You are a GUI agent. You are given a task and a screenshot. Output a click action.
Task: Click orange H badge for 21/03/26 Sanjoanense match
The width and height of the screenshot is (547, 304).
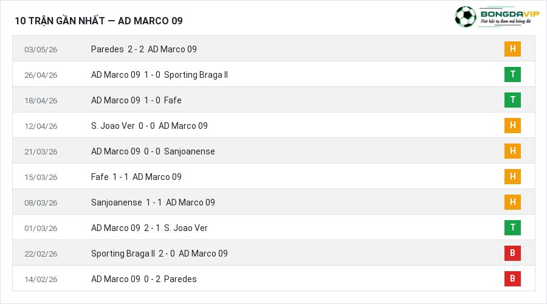512,151
